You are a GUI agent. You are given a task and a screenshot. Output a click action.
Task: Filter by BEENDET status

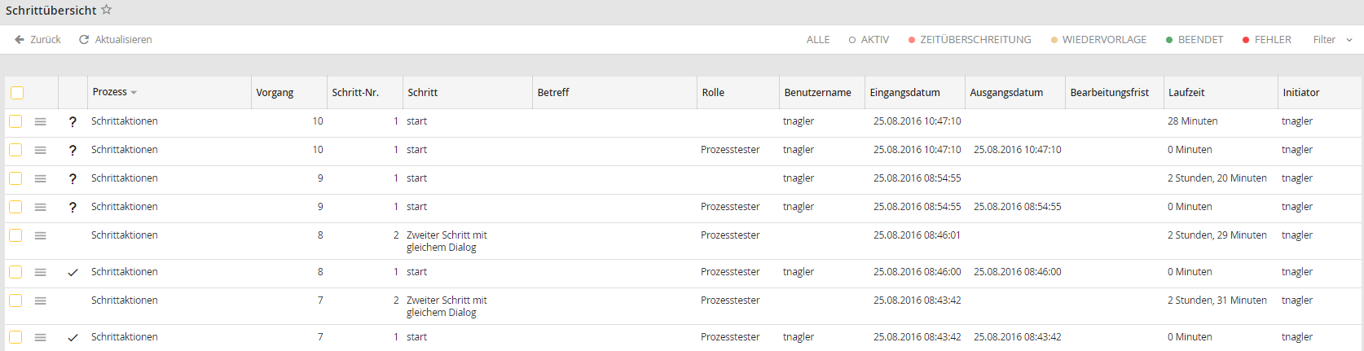click(x=1195, y=39)
